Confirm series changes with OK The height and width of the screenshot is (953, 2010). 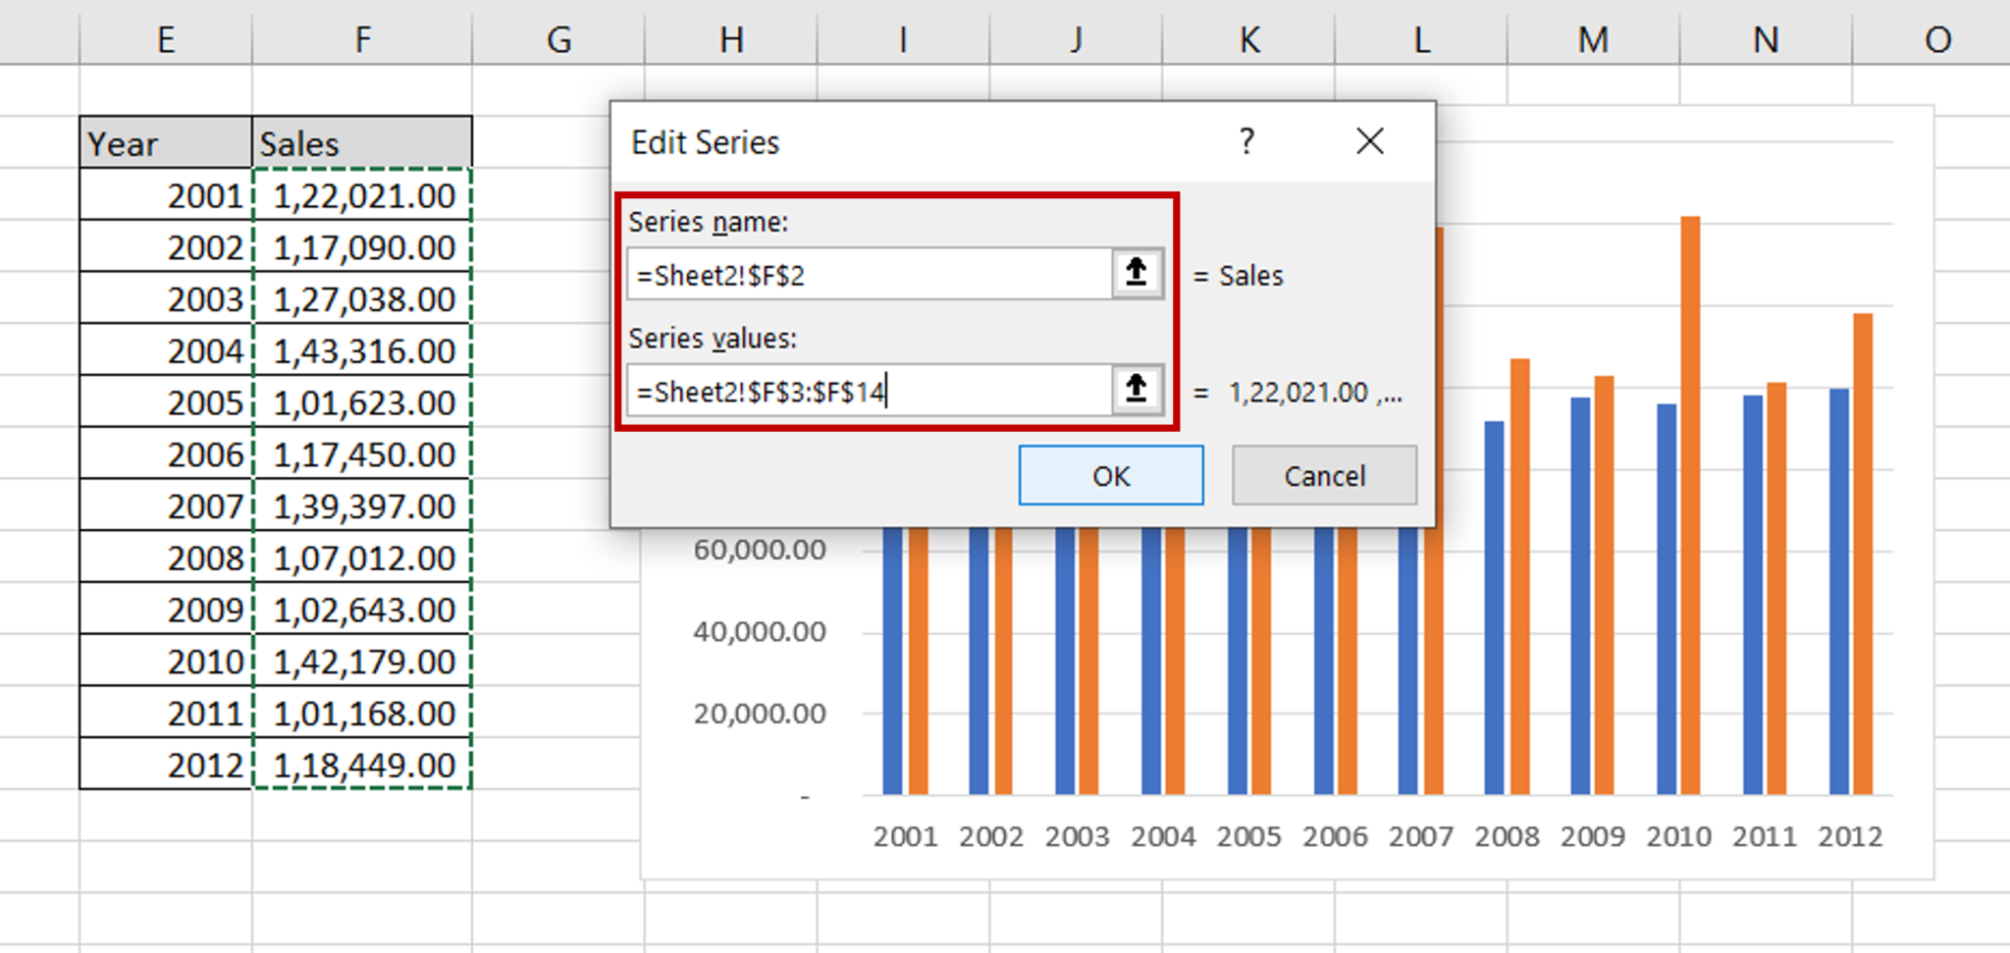(1110, 475)
